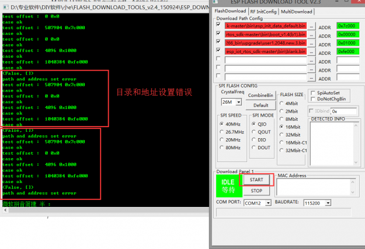Screen dimensions: 365x249
Task: Switch to the RF InitConfig tab
Action: click(x=263, y=12)
